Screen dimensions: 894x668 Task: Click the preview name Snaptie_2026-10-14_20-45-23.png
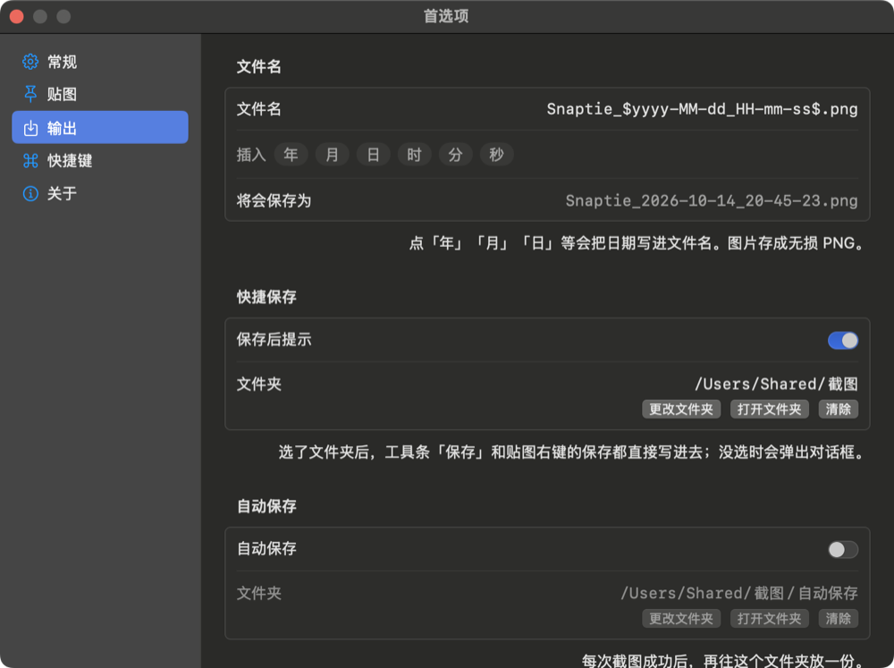tap(712, 201)
